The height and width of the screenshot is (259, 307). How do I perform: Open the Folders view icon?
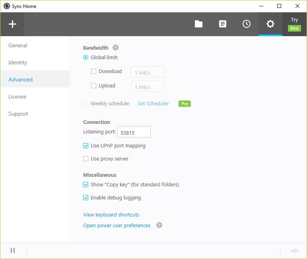pyautogui.click(x=198, y=24)
